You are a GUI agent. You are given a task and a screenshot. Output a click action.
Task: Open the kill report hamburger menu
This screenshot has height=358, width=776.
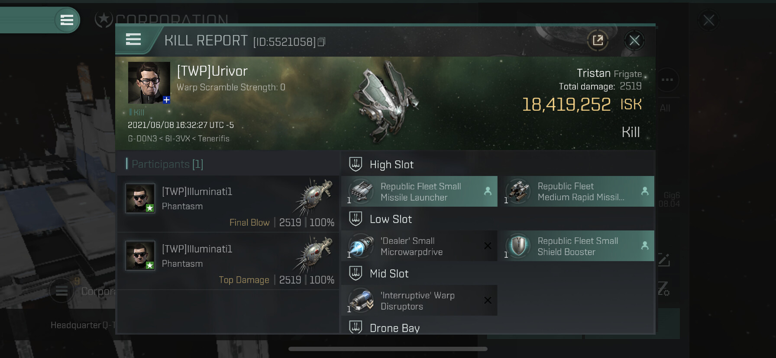pyautogui.click(x=133, y=40)
